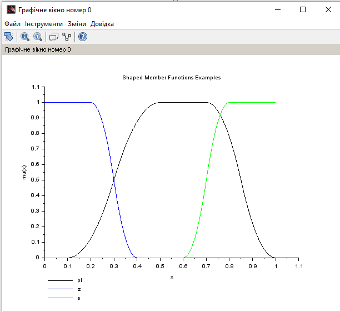This screenshot has height=312, width=340.
Task: Click the plot title Shaped Member Functions Examples
Action: click(x=172, y=78)
